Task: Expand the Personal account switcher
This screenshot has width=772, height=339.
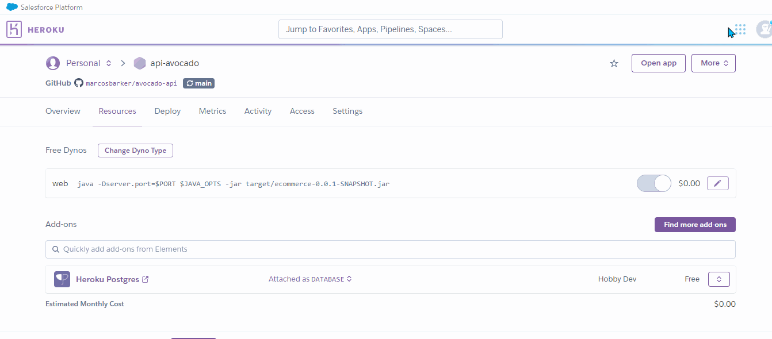Action: click(109, 63)
